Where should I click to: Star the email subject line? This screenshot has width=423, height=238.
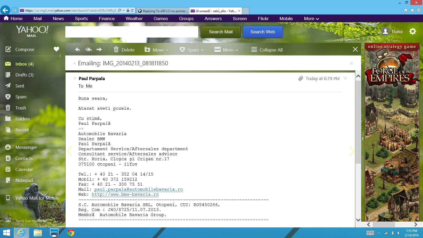351,63
